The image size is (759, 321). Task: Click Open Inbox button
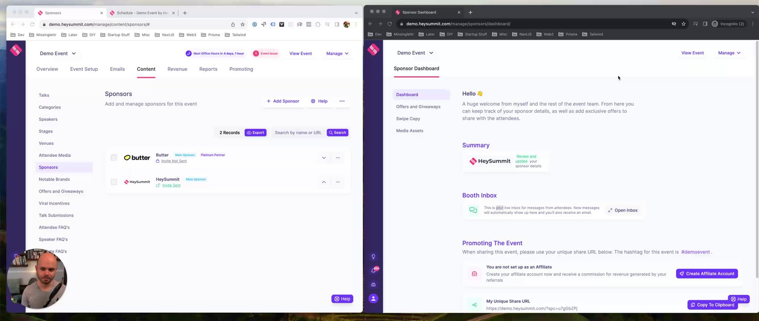tap(622, 210)
